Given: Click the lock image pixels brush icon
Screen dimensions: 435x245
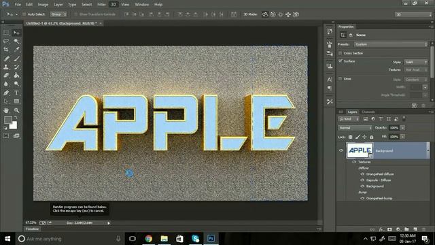Looking at the screenshot, I should click(x=358, y=137).
